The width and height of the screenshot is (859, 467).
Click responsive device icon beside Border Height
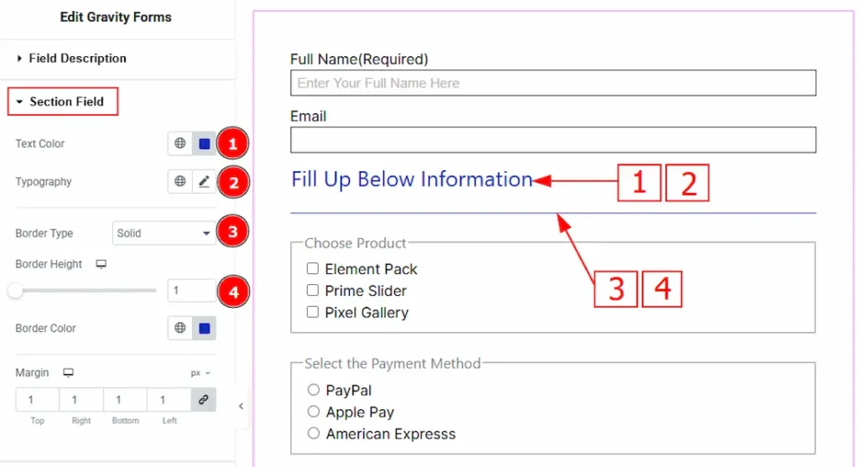102,264
